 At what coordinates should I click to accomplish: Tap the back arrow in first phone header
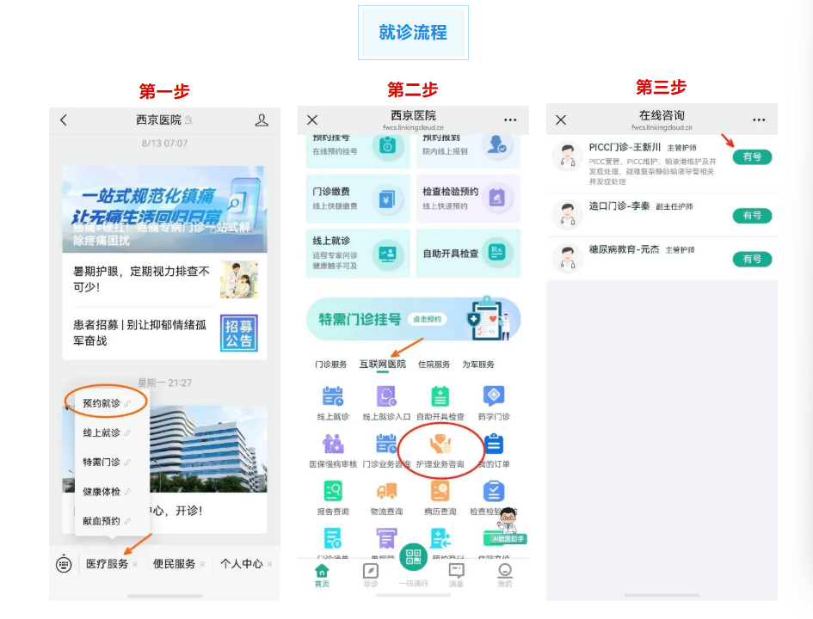(x=64, y=120)
